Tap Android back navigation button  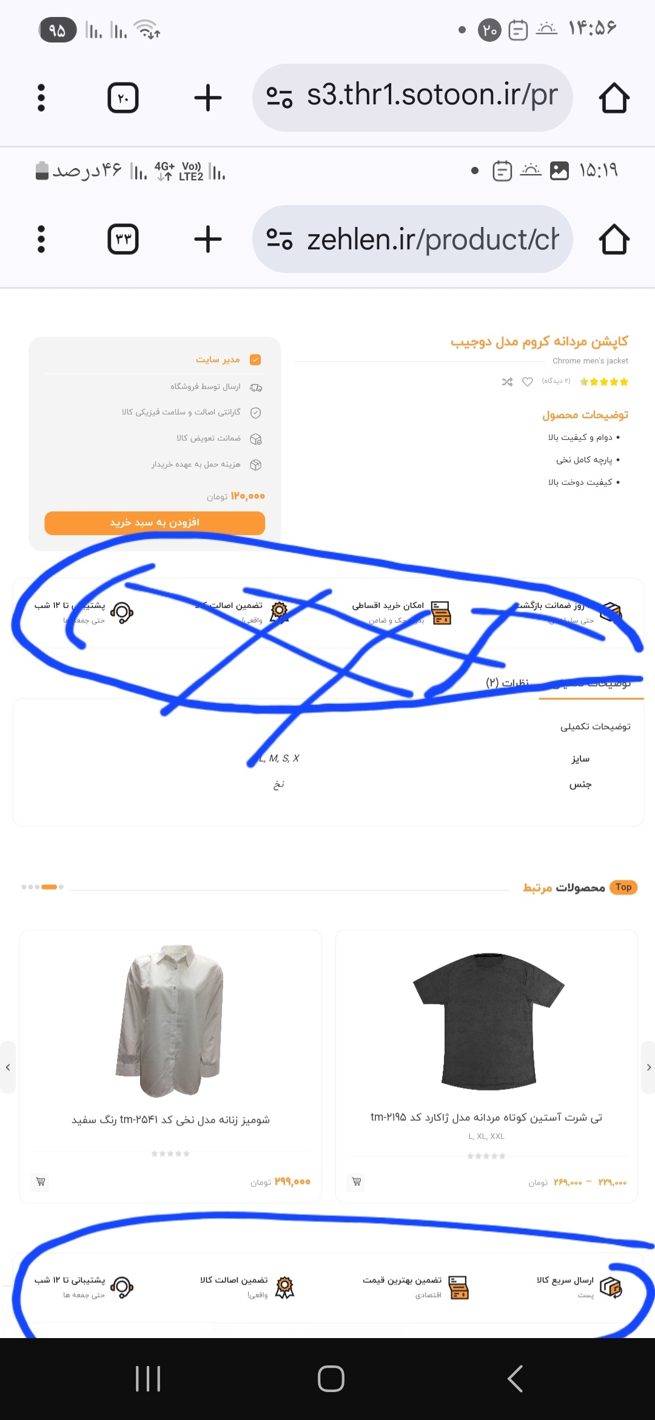(x=515, y=1379)
